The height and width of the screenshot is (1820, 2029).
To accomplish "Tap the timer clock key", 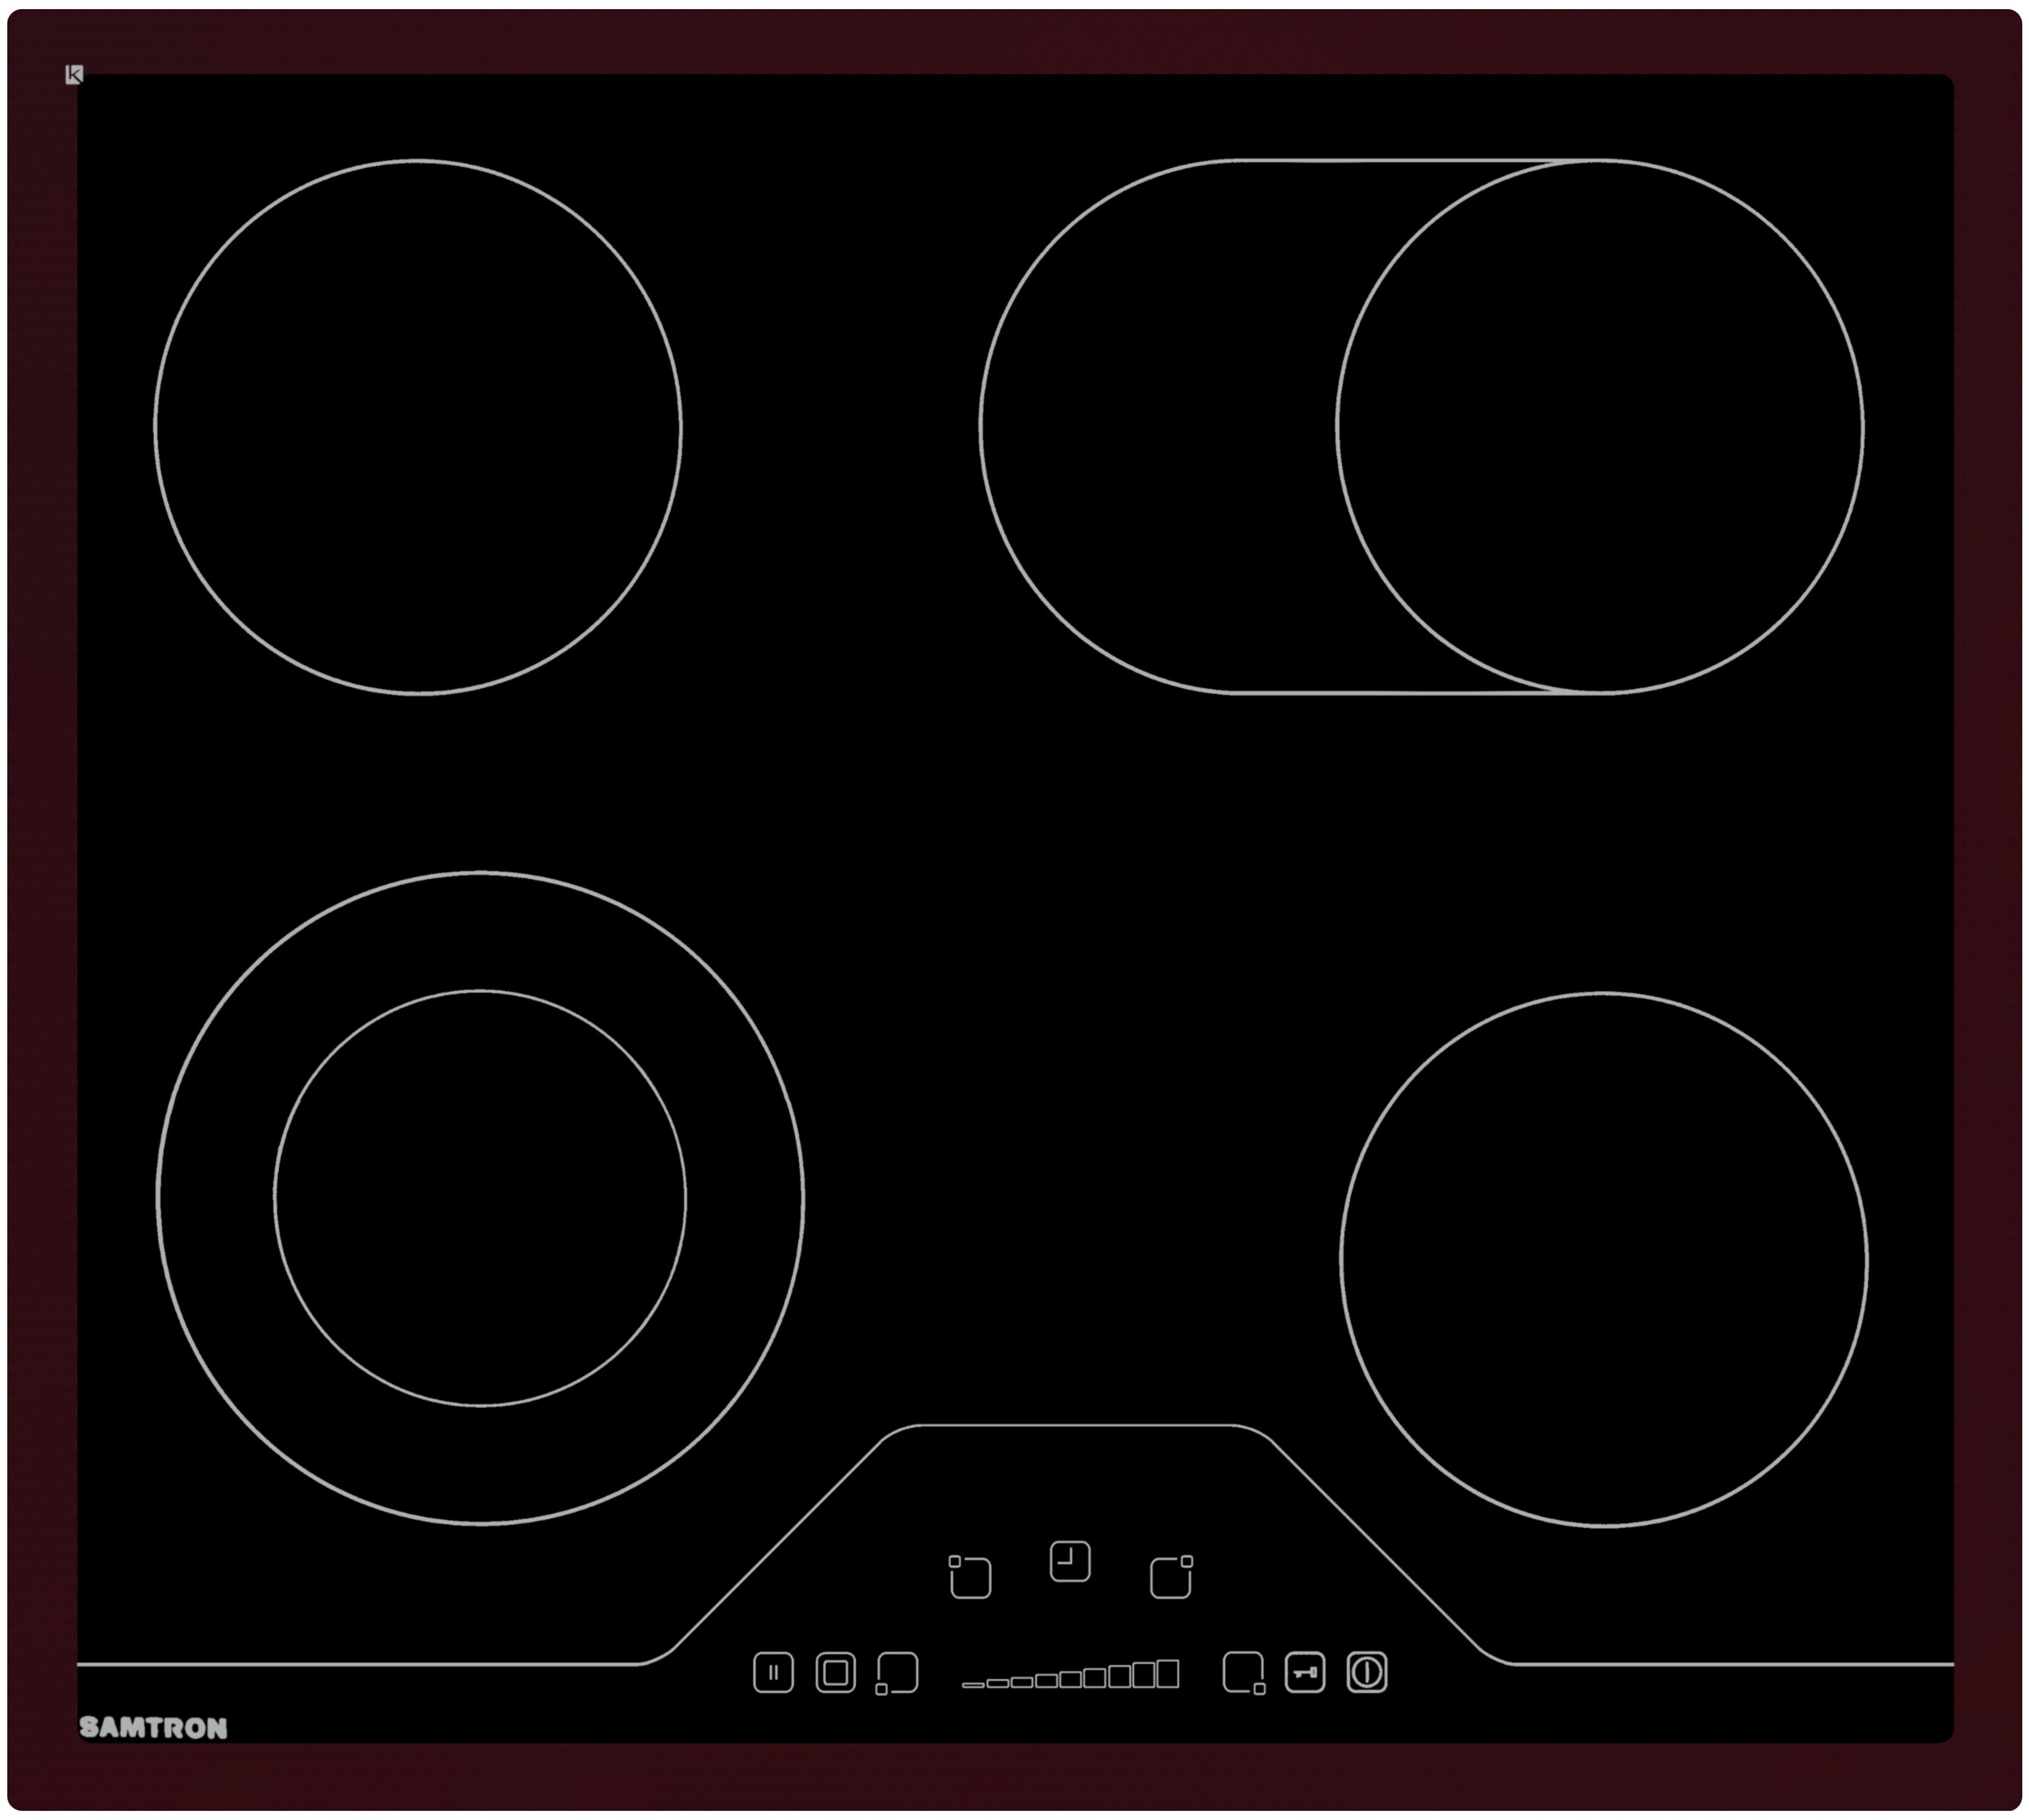I will click(1070, 1562).
